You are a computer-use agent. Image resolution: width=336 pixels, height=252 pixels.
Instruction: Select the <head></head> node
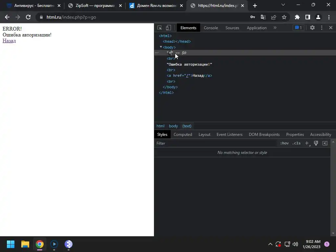[x=177, y=41]
